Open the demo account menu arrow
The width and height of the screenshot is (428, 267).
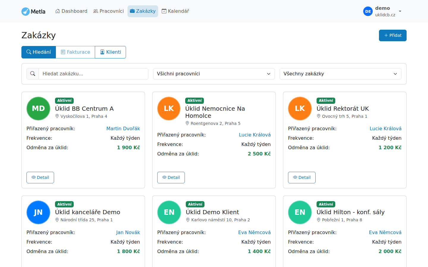[x=400, y=11]
